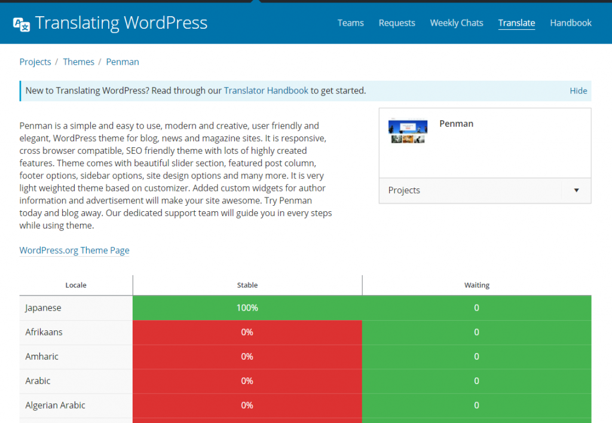Sort table by Waiting column header
The image size is (612, 423).
476,285
